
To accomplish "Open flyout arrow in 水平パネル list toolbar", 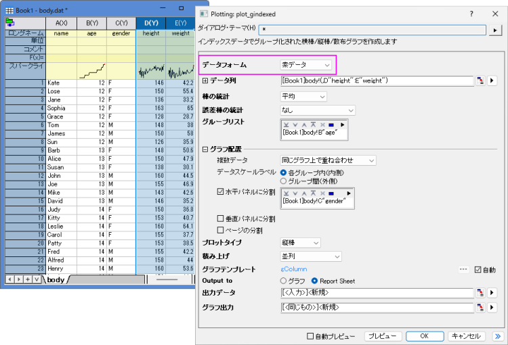I will (x=349, y=193).
